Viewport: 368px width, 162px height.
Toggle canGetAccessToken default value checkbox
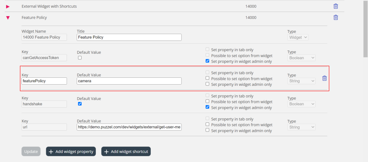click(x=80, y=58)
